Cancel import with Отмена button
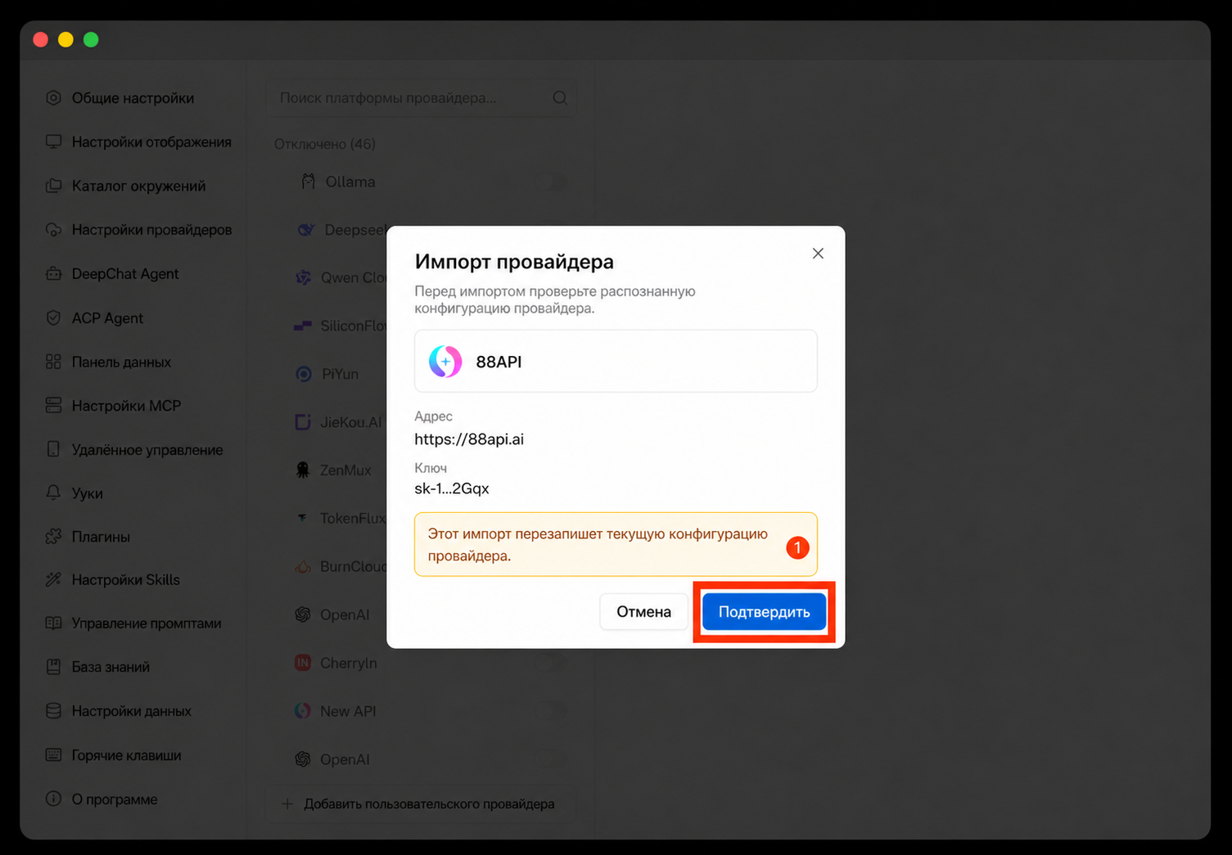 [x=643, y=612]
